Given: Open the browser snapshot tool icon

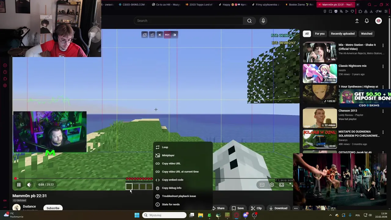Looking at the screenshot, I should pyautogui.click(x=330, y=11).
